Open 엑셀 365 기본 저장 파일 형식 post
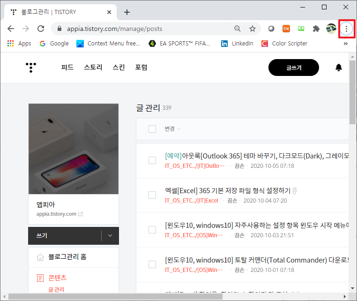357x301 pixels. 228,191
